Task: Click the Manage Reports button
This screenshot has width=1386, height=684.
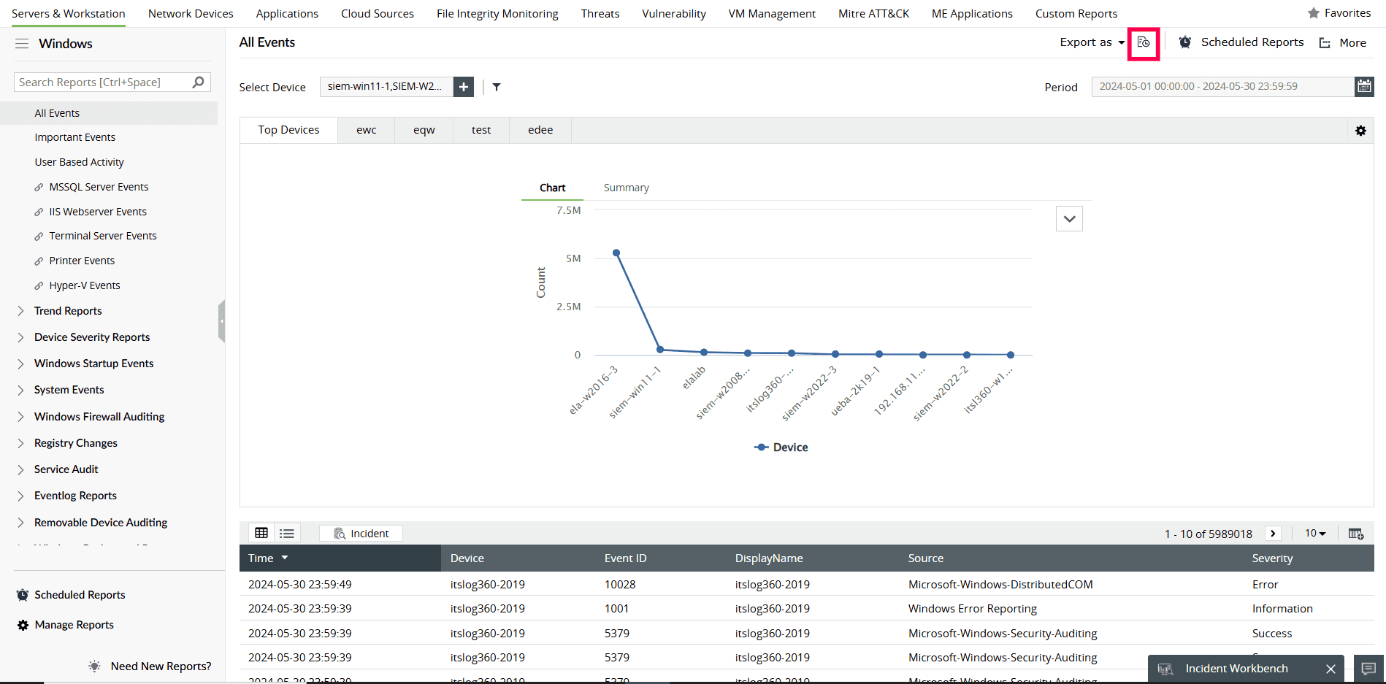Action: pos(73,625)
